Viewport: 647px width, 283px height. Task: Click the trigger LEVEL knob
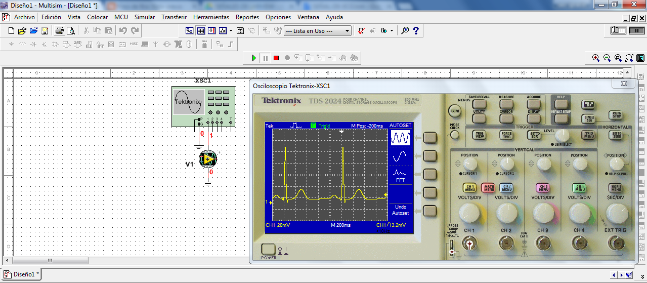(x=562, y=135)
